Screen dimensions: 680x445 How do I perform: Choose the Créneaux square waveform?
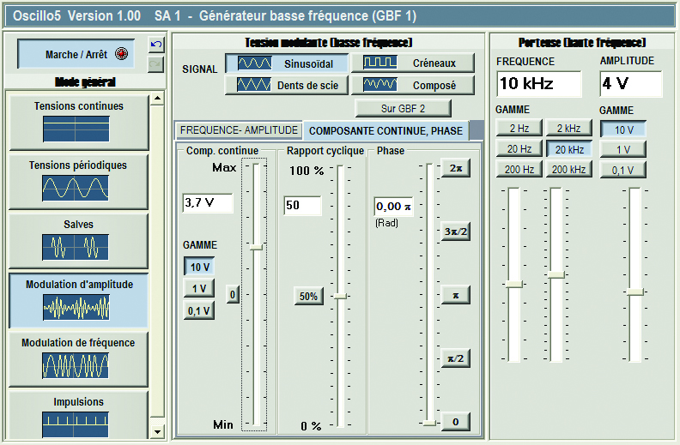coord(413,63)
